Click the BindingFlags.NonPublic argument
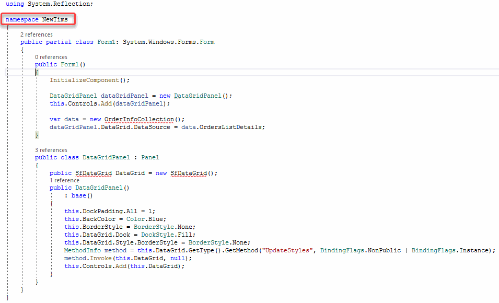This screenshot has width=499, height=303. tap(360, 250)
